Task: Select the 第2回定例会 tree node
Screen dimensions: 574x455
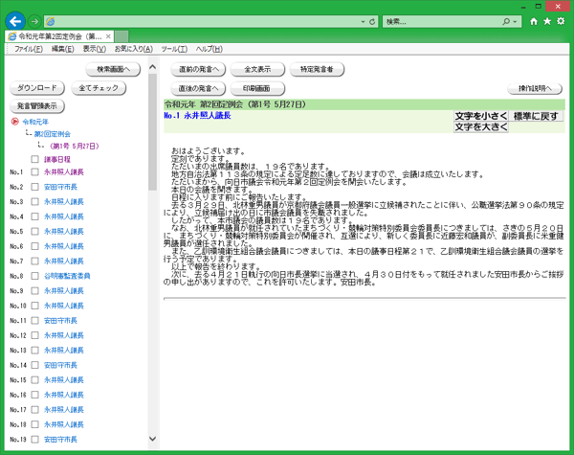Action: [x=53, y=134]
